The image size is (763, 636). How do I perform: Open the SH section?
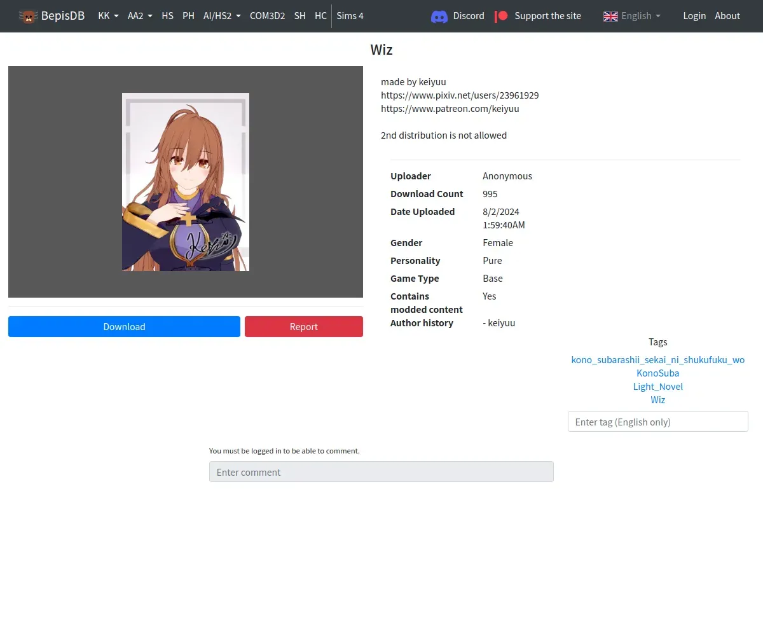point(300,16)
